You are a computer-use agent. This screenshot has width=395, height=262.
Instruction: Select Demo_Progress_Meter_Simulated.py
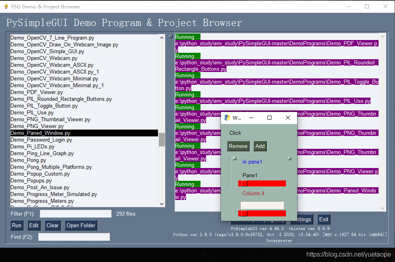coord(84,194)
